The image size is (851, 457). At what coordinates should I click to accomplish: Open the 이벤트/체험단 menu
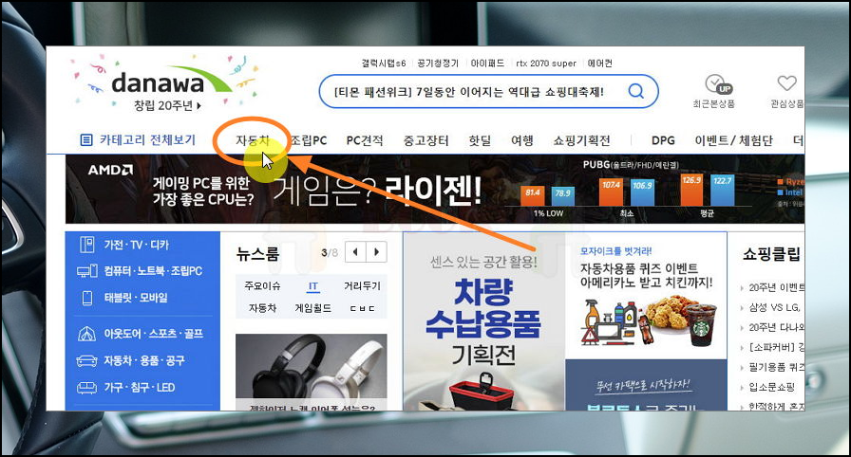(734, 140)
